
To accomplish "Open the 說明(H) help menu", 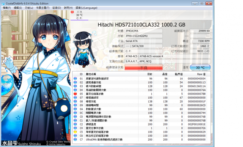I will pyautogui.click(x=68, y=8).
